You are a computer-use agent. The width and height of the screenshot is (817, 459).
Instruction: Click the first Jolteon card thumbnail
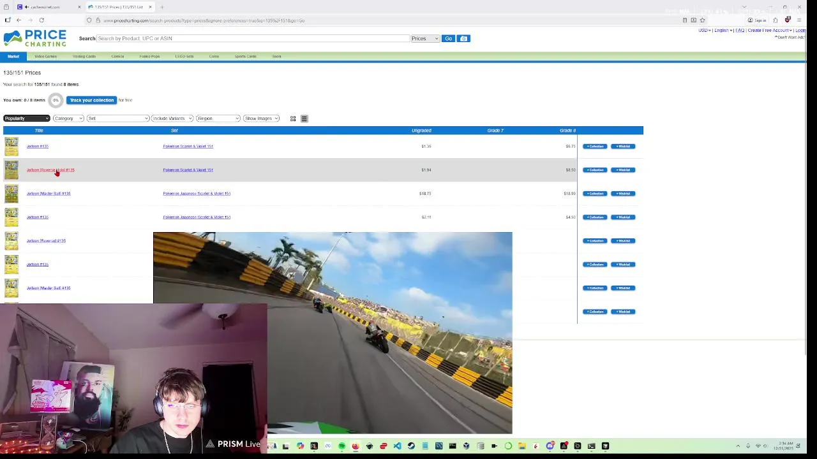11,147
